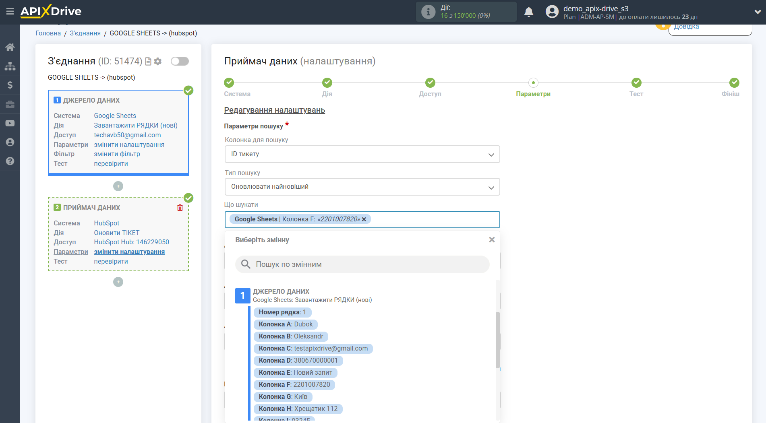The height and width of the screenshot is (423, 766).
Task: Go to the Фініш step
Action: click(x=734, y=83)
